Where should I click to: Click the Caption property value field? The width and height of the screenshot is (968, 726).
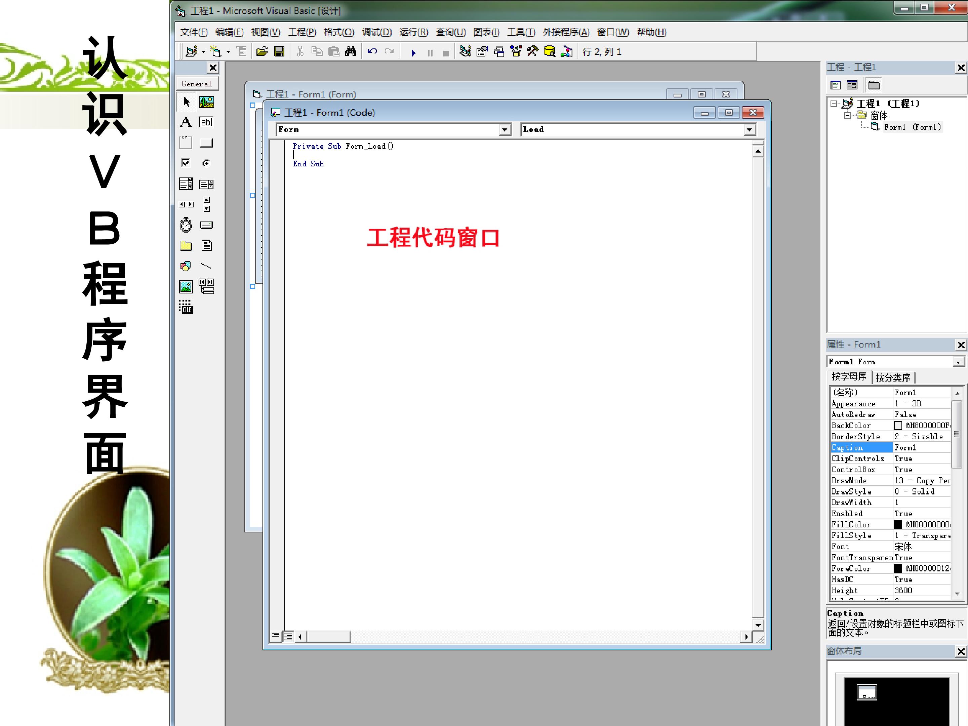pyautogui.click(x=922, y=448)
